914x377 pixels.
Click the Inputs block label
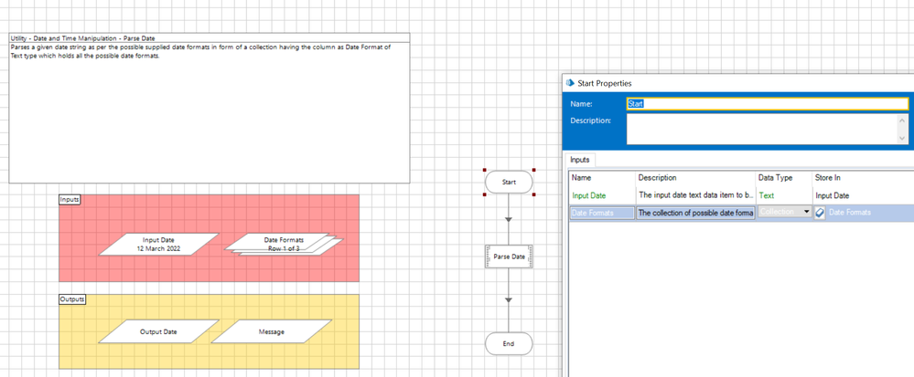click(70, 199)
